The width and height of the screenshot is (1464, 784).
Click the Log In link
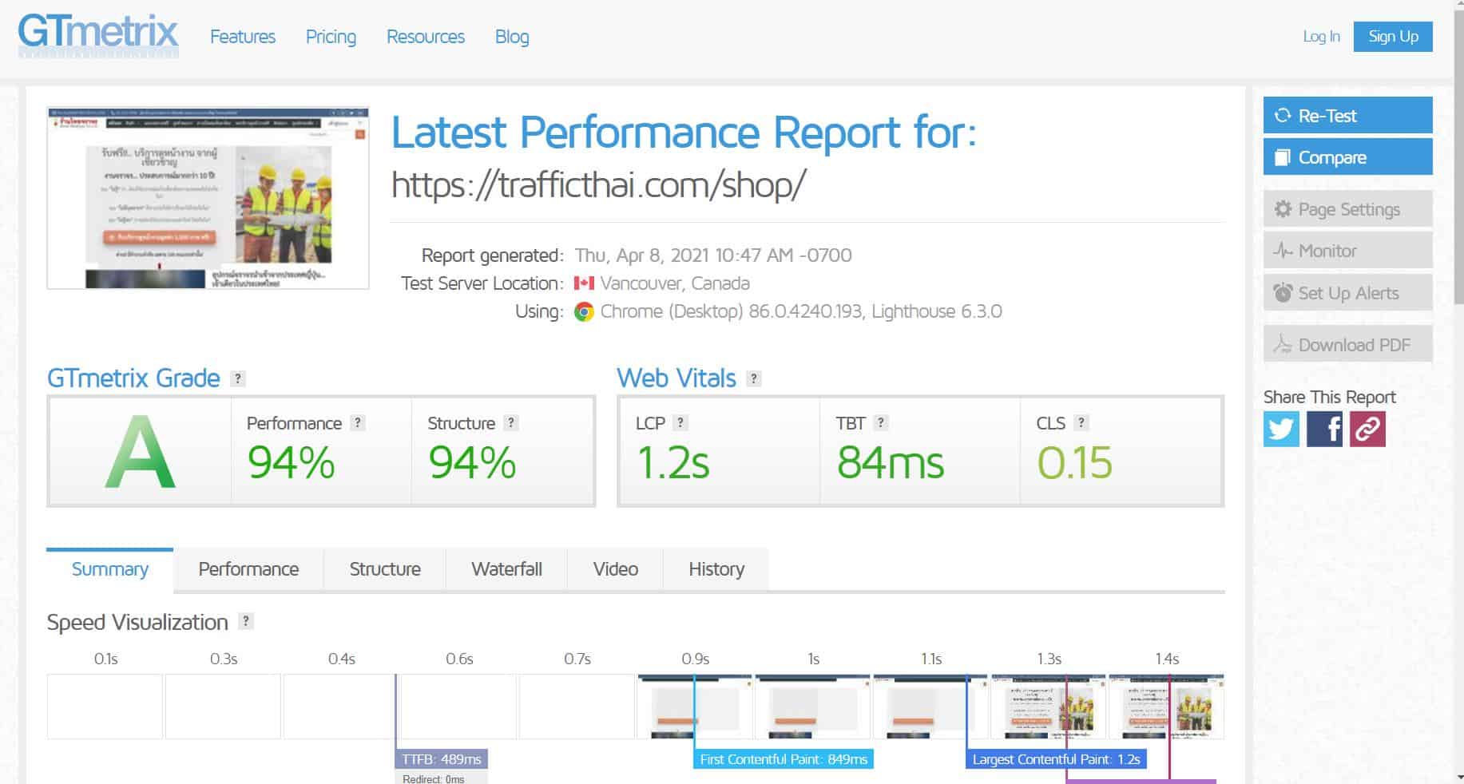click(x=1321, y=37)
